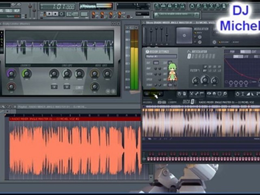Click the Play button in the transport bar
The width and height of the screenshot is (260, 195).
[49, 14]
